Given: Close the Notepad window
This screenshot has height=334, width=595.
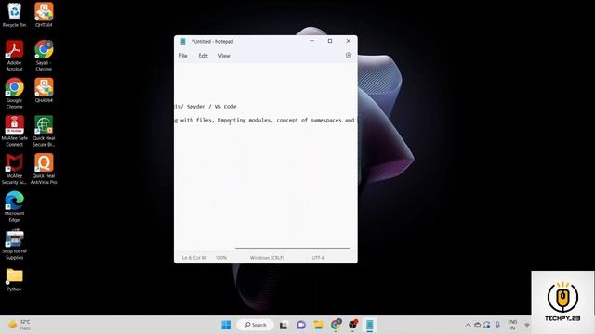Looking at the screenshot, I should [348, 41].
